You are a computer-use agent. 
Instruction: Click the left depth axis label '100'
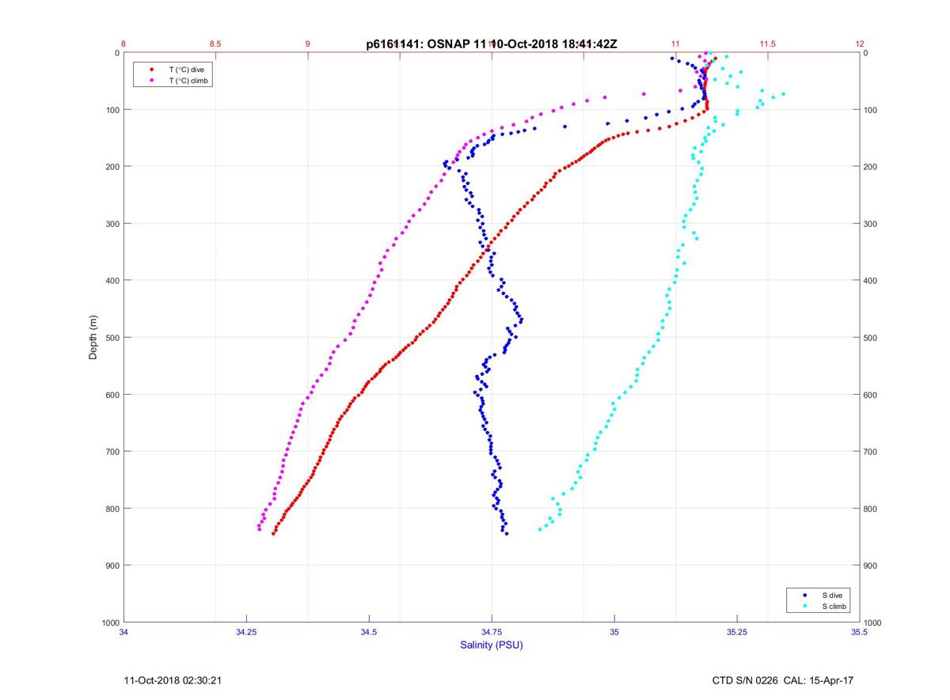(112, 109)
